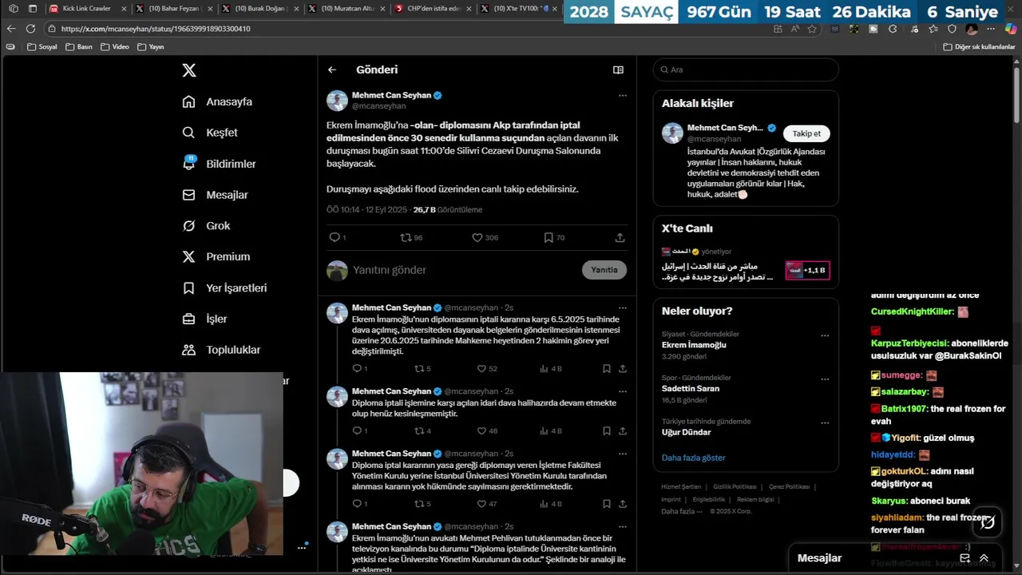This screenshot has width=1022, height=575.
Task: Like the main post showing 306
Action: coord(477,237)
